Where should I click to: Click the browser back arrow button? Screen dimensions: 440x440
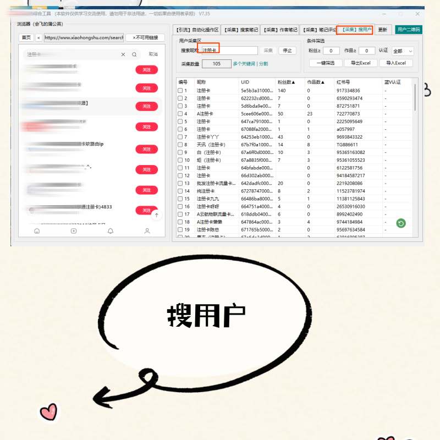click(x=38, y=37)
